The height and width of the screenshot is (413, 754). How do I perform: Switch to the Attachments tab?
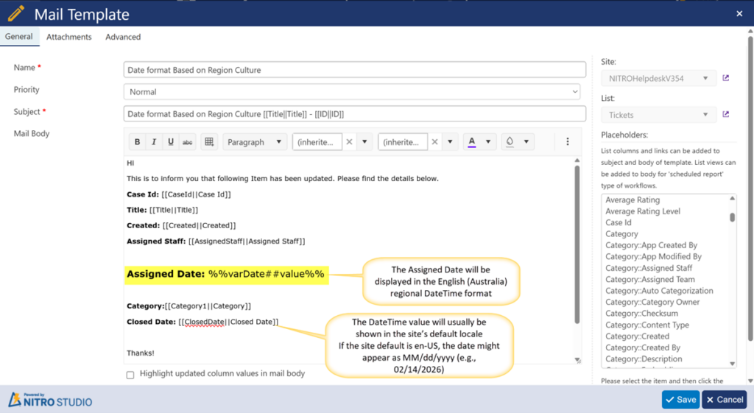tap(68, 37)
